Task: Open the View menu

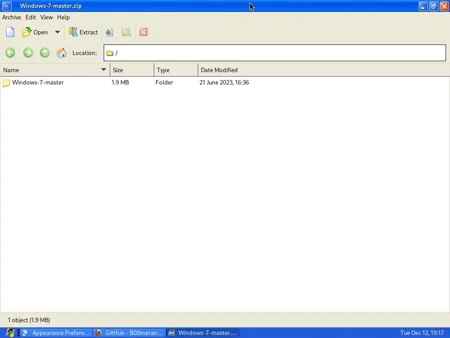Action: tap(47, 17)
